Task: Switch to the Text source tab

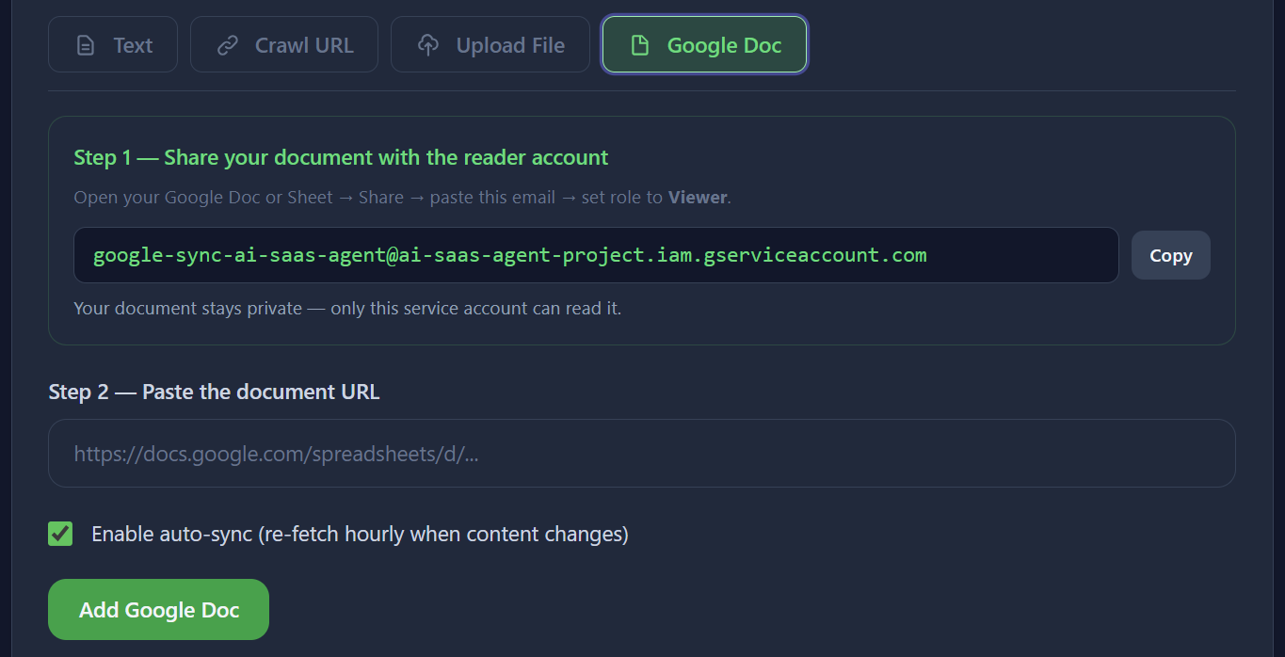Action: point(113,44)
